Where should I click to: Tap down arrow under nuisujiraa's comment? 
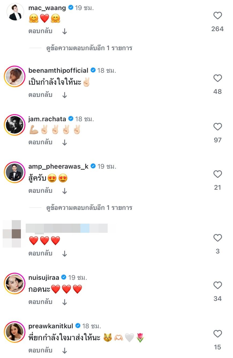[64, 302]
